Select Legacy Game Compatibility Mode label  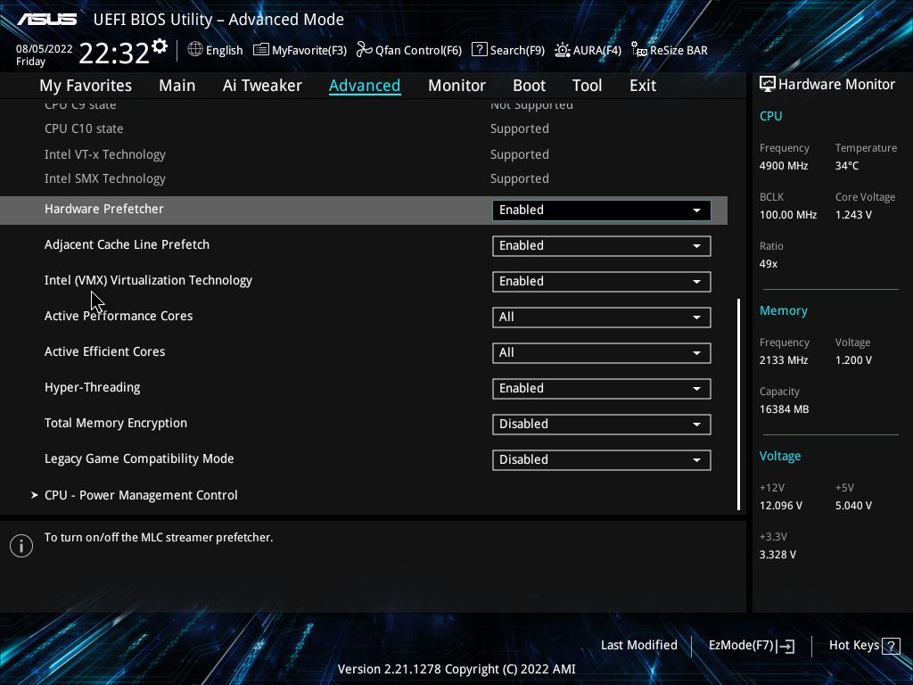click(139, 459)
